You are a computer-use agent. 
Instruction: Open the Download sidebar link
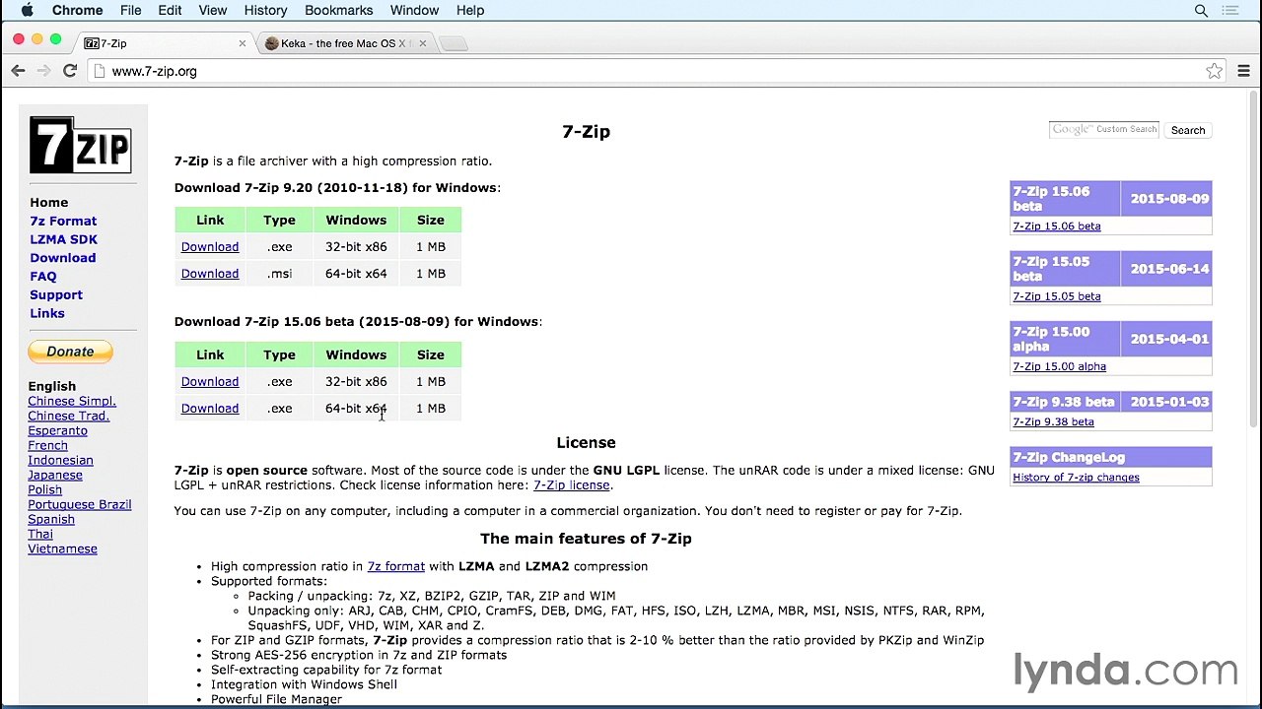click(x=63, y=258)
